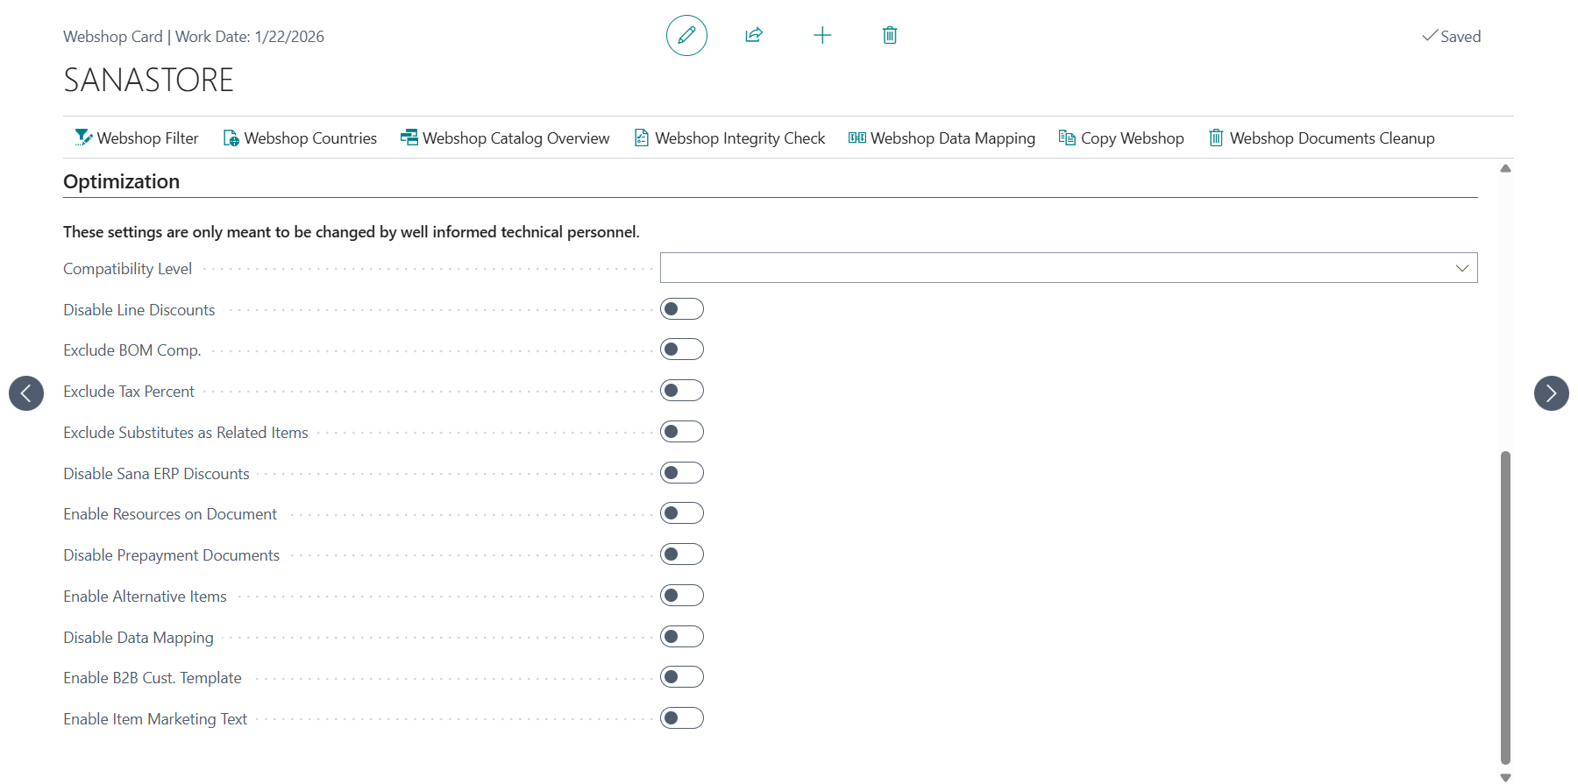Click the scroll up arrow
The image size is (1578, 784).
(x=1505, y=168)
